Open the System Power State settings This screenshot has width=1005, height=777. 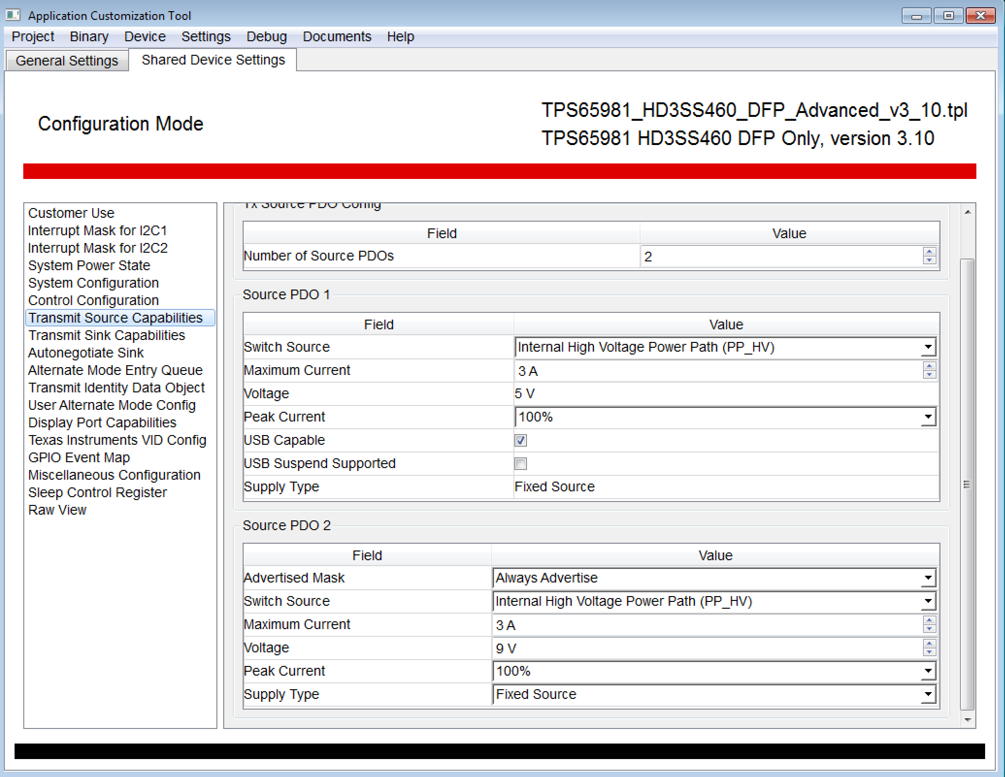point(89,265)
